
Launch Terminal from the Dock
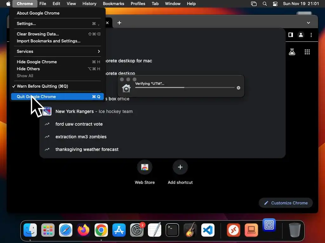(172, 230)
